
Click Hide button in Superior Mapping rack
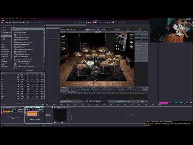[x=42, y=109]
